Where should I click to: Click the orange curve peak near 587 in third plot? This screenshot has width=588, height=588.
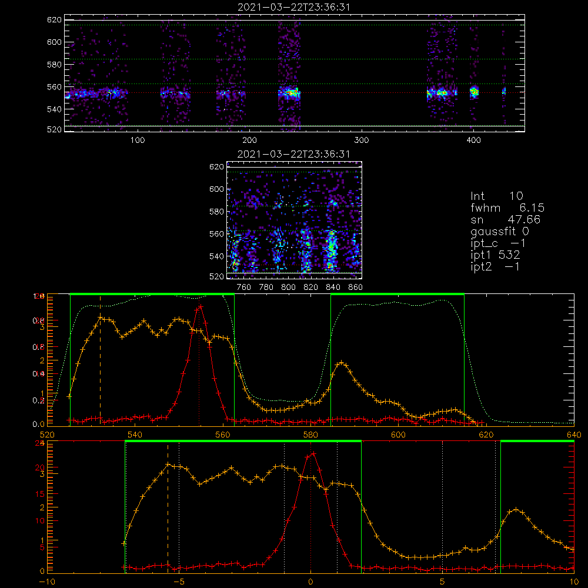(341, 363)
